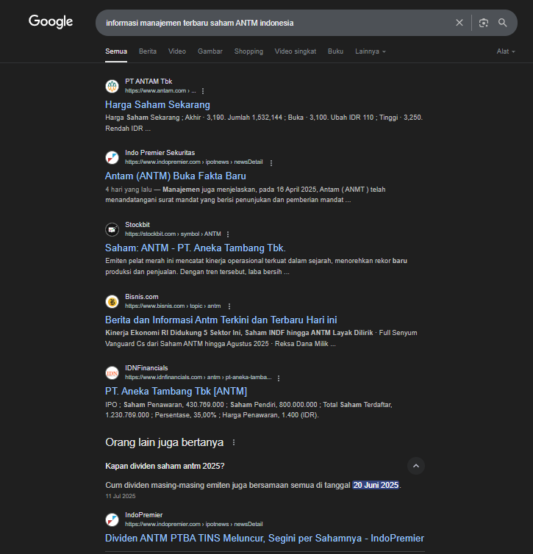Click the '4 hari yang lalu' snippet text
Screen dimensions: 533x554
(129, 190)
